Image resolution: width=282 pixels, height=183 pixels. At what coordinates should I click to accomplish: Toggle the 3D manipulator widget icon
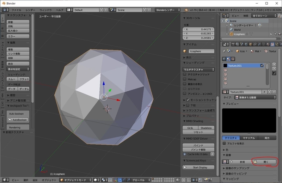tap(116, 180)
